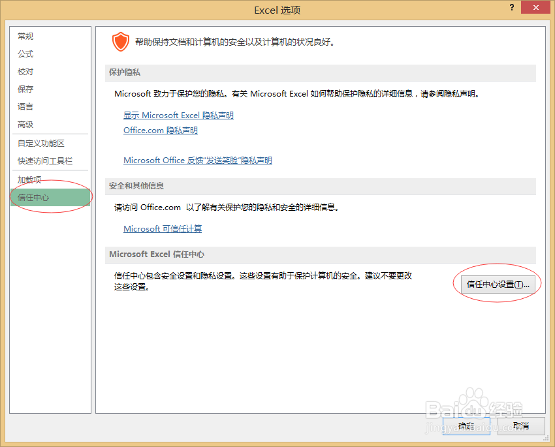Image resolution: width=555 pixels, height=447 pixels.
Task: Click the sentence starting 请访问 Office.com
Action: (x=227, y=208)
